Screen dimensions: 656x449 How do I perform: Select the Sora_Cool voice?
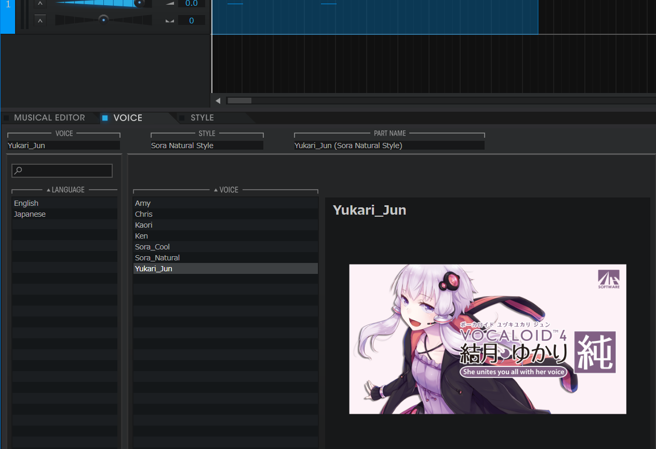click(225, 247)
